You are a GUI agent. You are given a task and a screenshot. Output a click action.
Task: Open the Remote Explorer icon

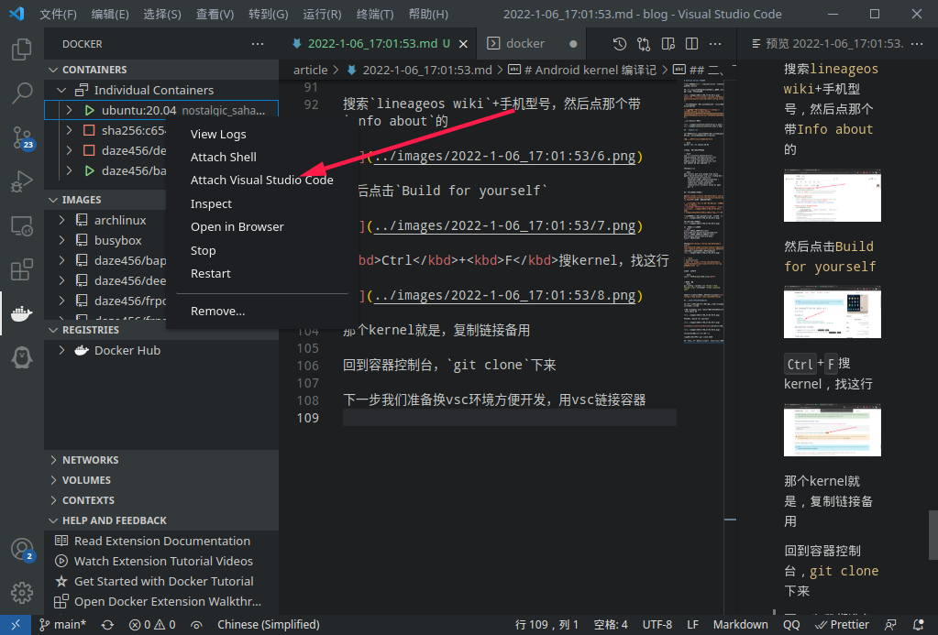[21, 225]
